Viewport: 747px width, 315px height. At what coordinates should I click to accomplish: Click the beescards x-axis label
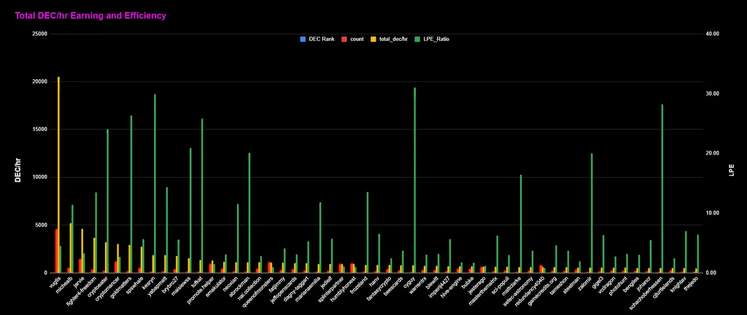tap(394, 285)
